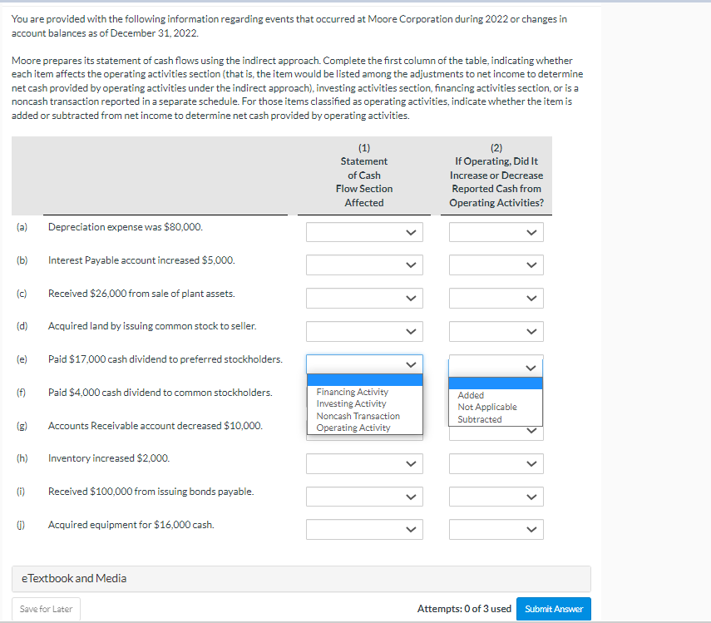Screen dimensions: 711x623
Task: Open increase/decrease dropdown for Interest Payable row
Action: (x=496, y=265)
